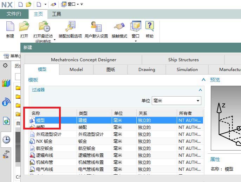The image size is (241, 182).
Task: Select the 图纸 tab
Action: 111,70
